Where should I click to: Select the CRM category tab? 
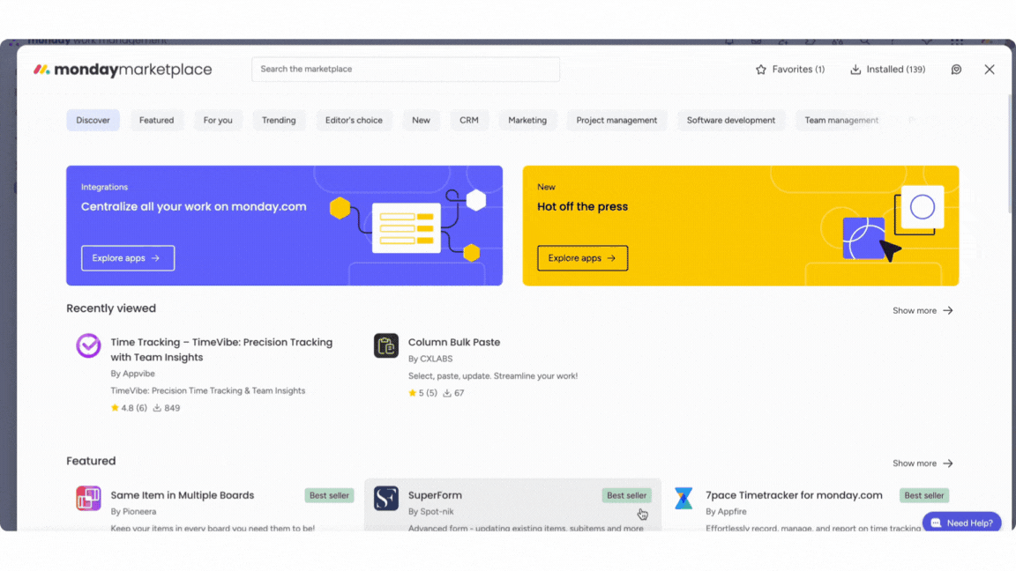[469, 121]
